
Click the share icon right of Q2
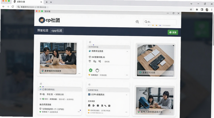(x=100, y=61)
